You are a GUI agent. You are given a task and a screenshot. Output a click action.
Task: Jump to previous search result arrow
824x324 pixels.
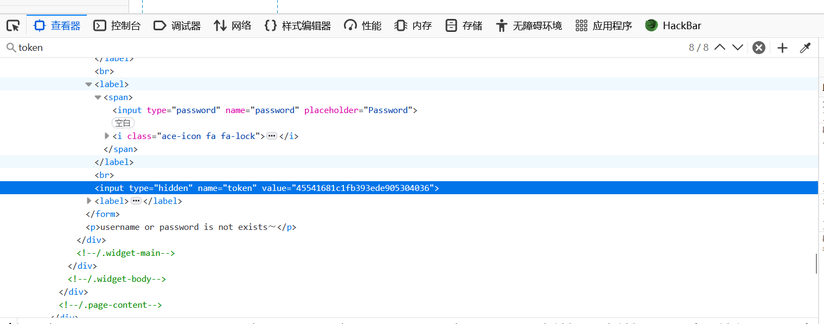720,48
